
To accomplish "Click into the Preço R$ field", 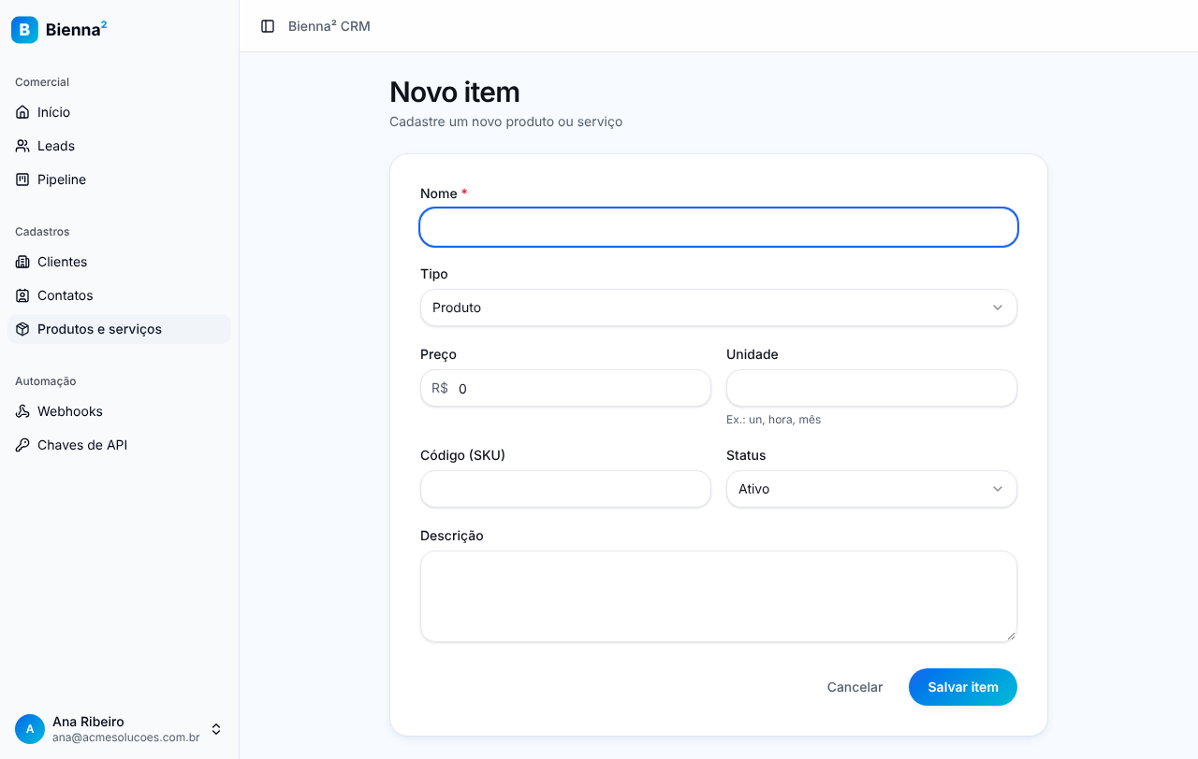I will [565, 388].
